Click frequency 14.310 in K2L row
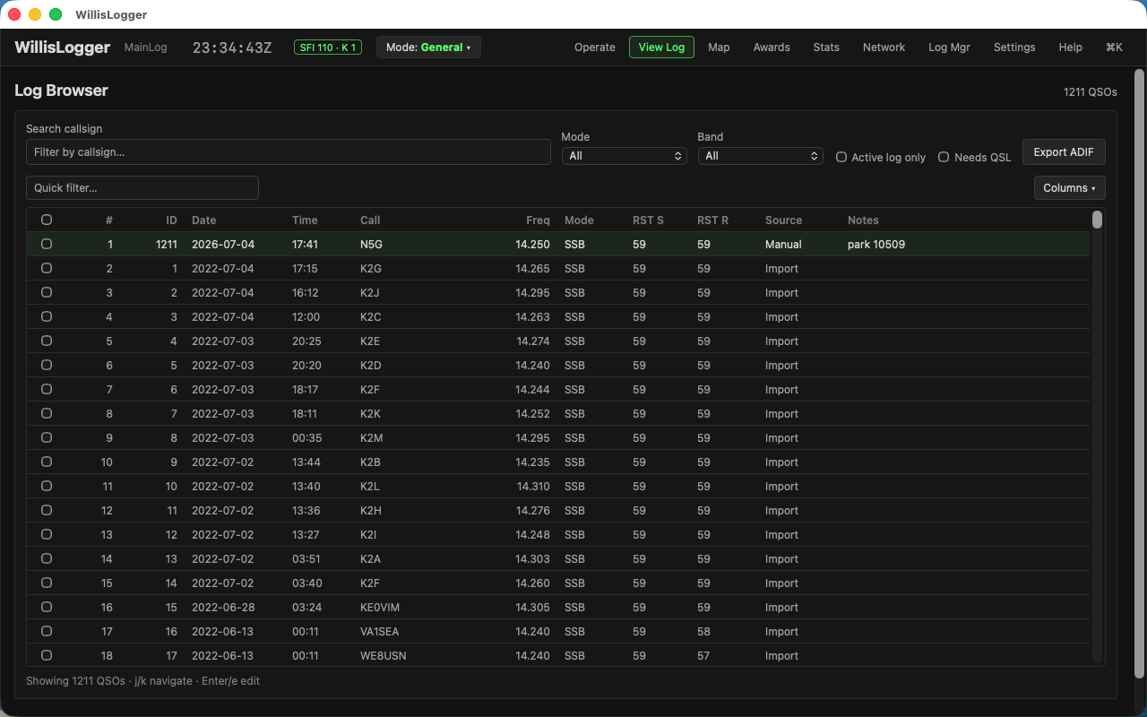 pos(533,486)
